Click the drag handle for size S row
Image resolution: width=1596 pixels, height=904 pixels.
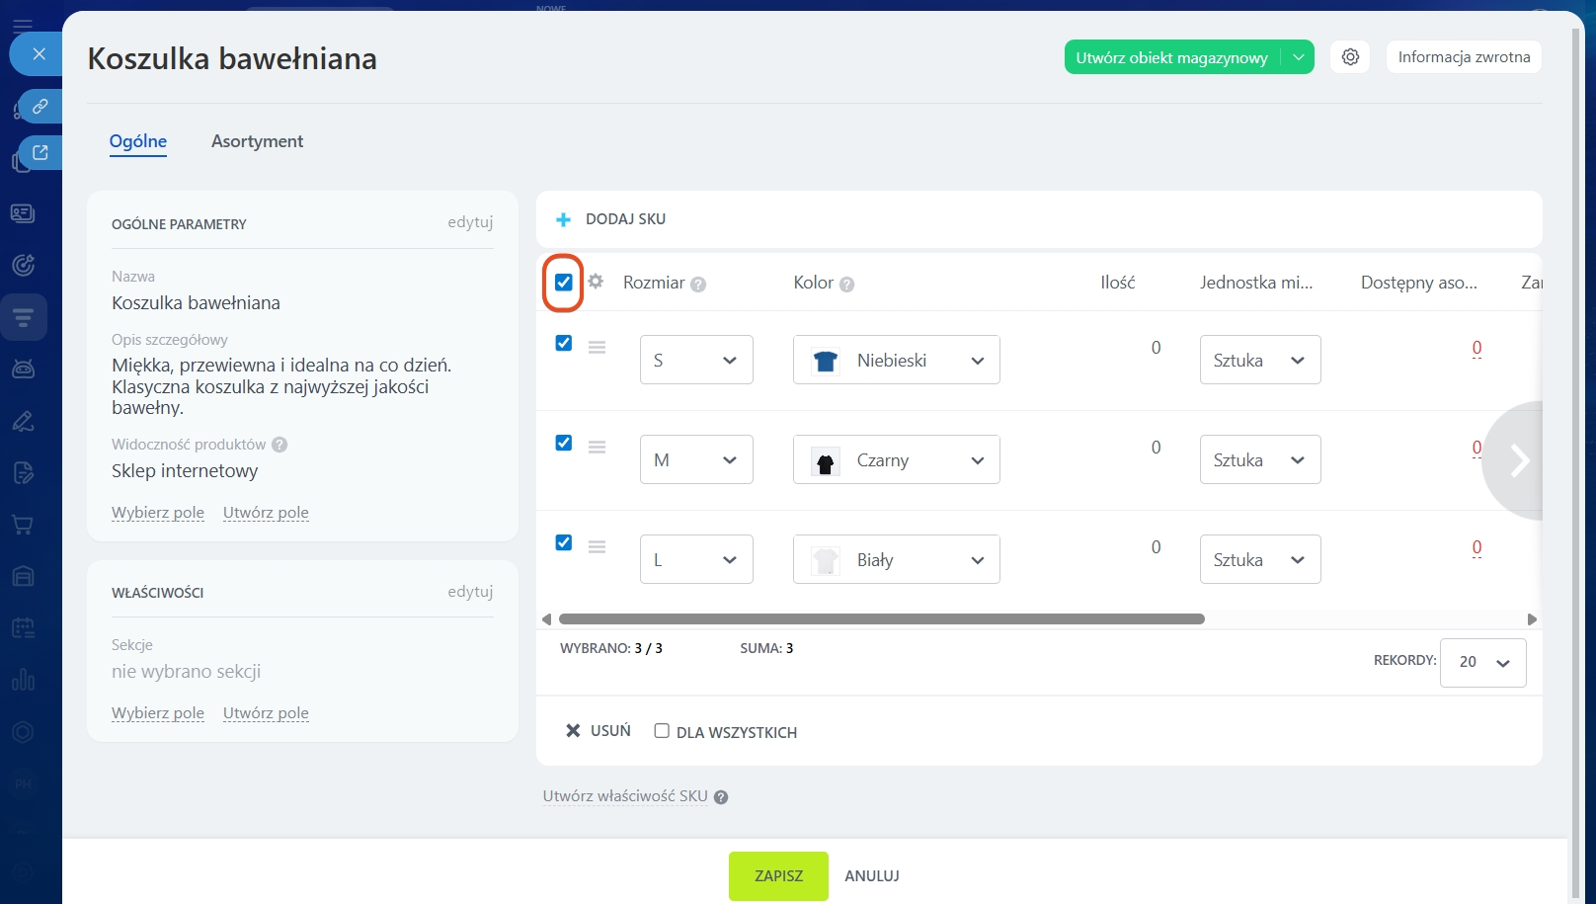click(597, 347)
